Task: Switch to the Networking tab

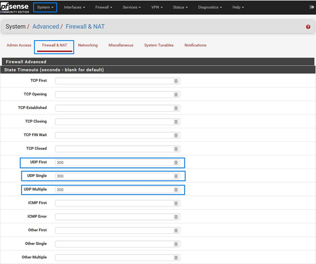Action: pyautogui.click(x=88, y=45)
